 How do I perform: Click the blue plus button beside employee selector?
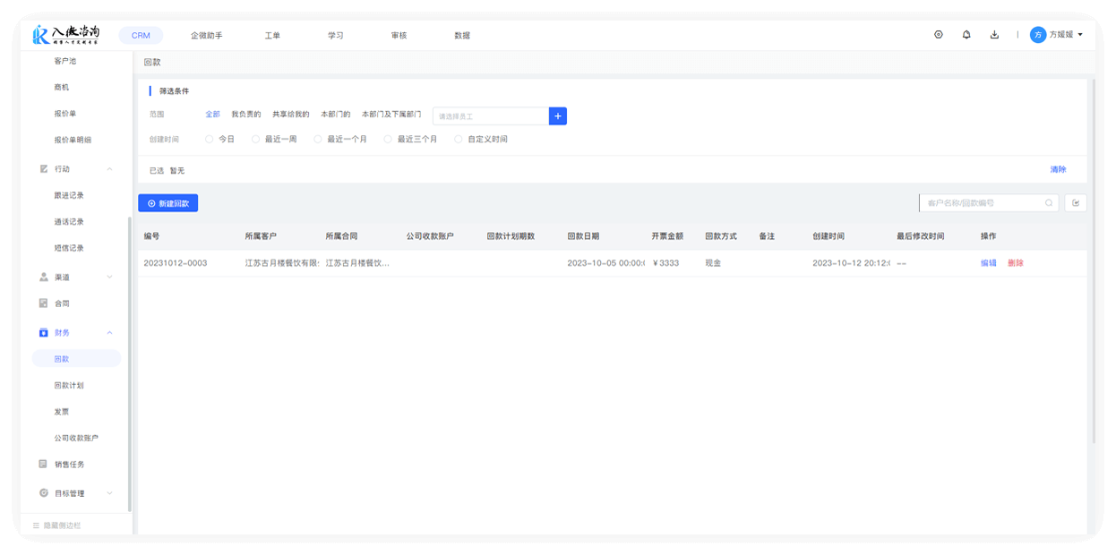tap(558, 116)
